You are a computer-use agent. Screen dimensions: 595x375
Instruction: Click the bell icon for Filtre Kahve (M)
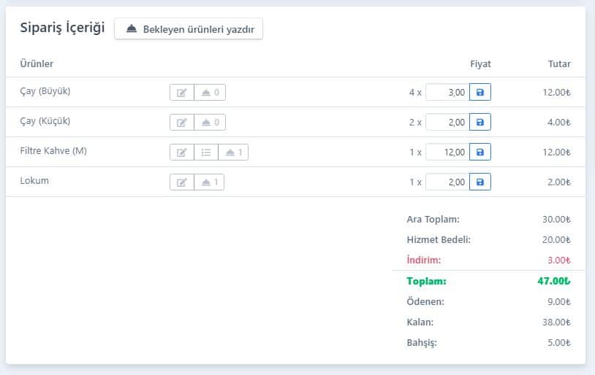pos(233,152)
